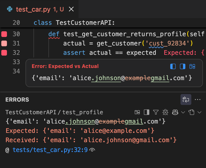The width and height of the screenshot is (206, 168).
Task: Open the Errors panel more actions menu
Action: (198, 100)
